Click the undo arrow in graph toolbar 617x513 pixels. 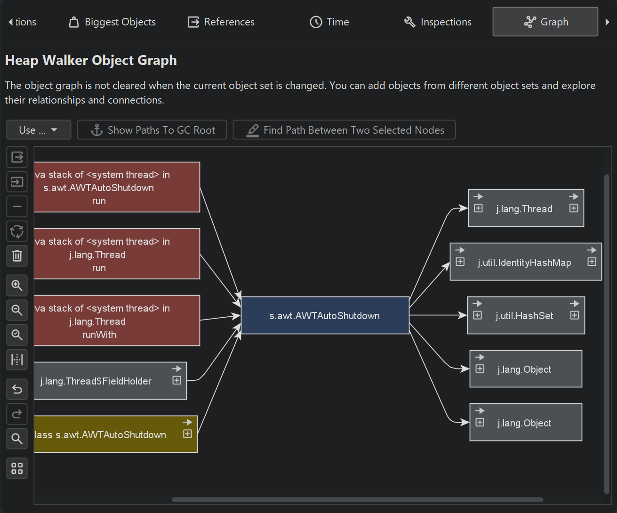17,389
